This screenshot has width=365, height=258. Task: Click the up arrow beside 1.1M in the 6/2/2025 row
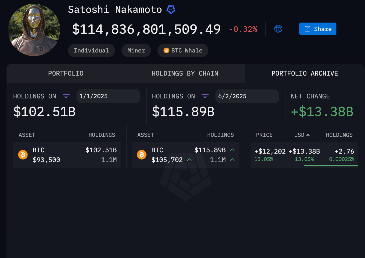pyautogui.click(x=232, y=160)
